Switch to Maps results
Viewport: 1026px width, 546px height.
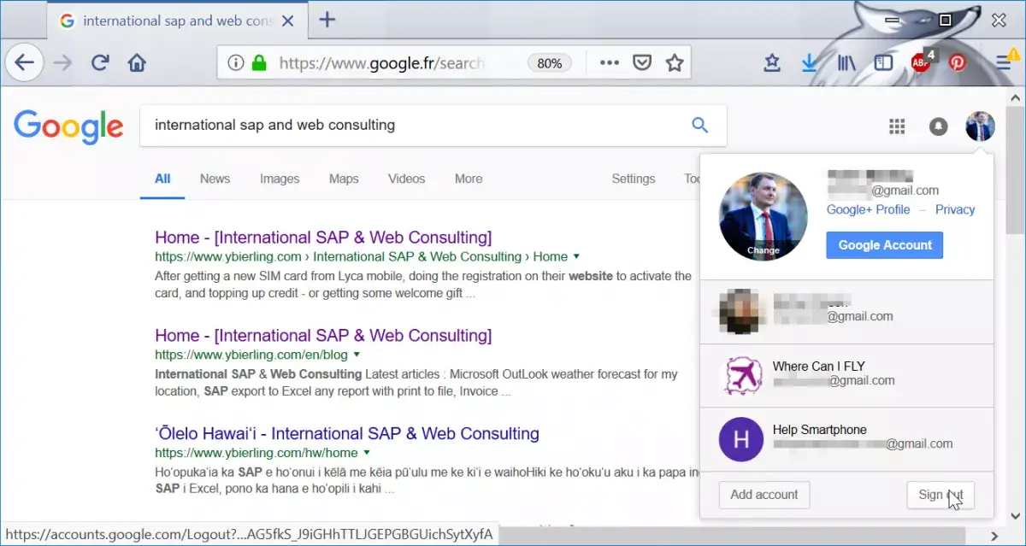(x=344, y=179)
